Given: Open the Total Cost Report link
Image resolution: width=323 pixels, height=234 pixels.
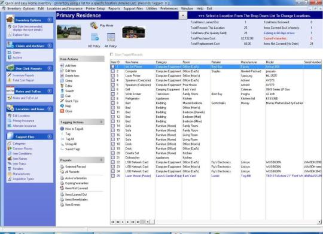Looking at the screenshot, I should [23, 80].
